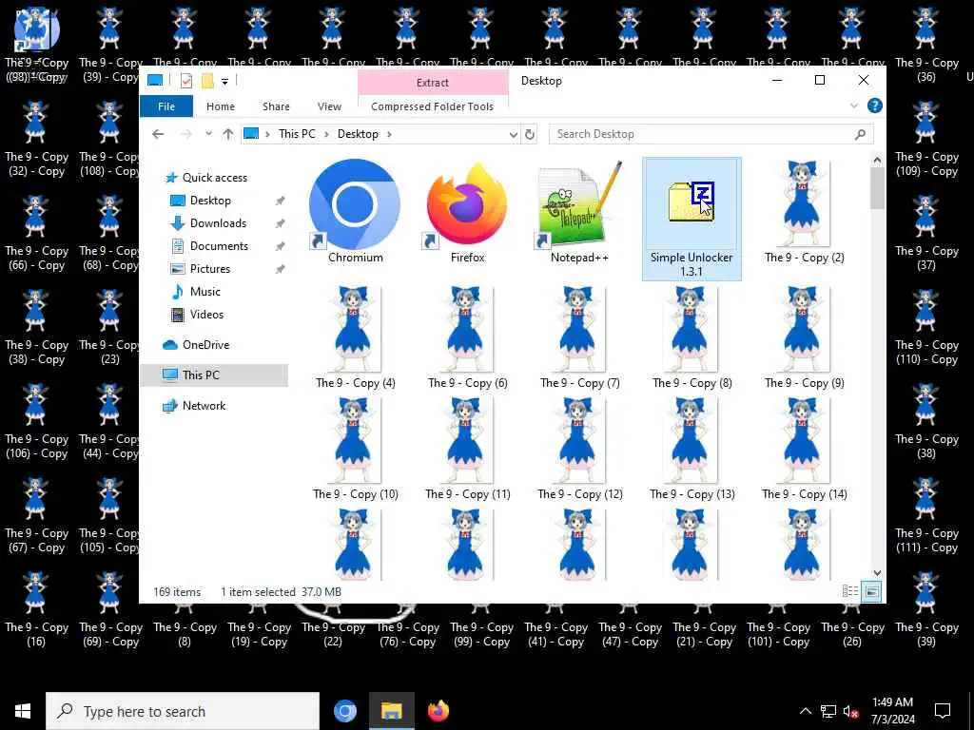Click the taskbar search box
The width and height of the screenshot is (974, 730).
point(183,711)
